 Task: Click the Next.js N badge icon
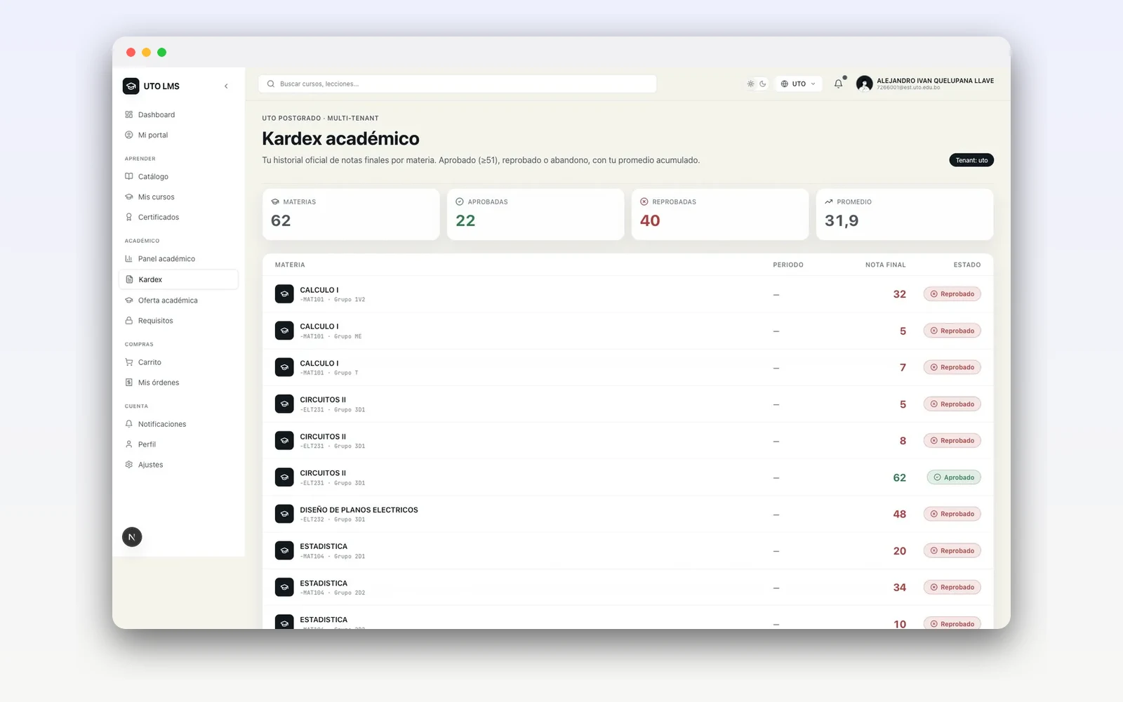pos(132,537)
